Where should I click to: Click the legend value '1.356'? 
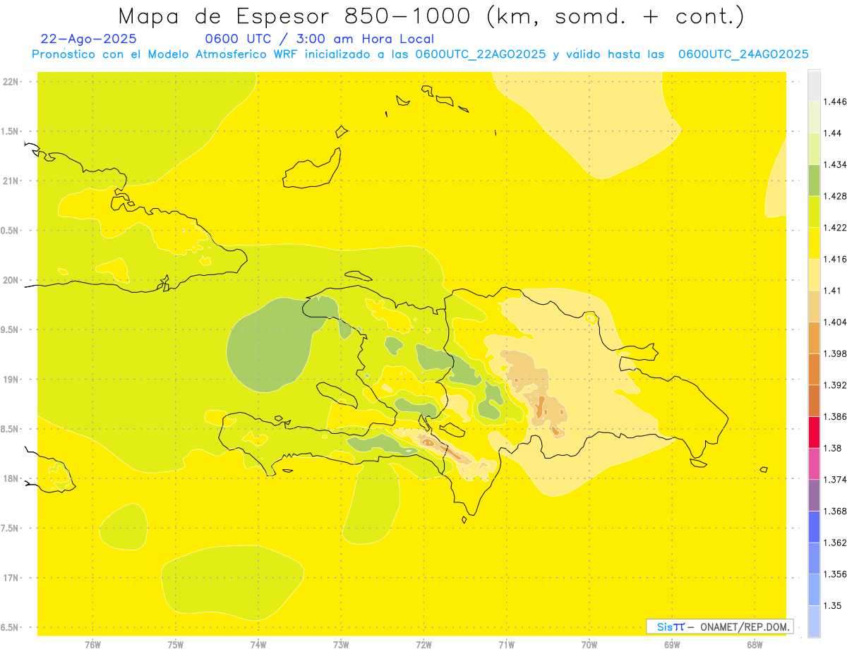click(x=834, y=574)
